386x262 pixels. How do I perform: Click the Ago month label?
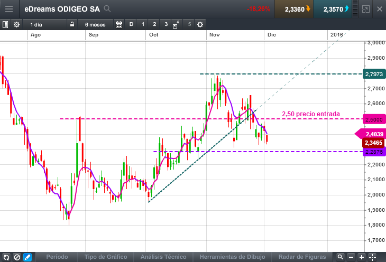tap(35, 35)
